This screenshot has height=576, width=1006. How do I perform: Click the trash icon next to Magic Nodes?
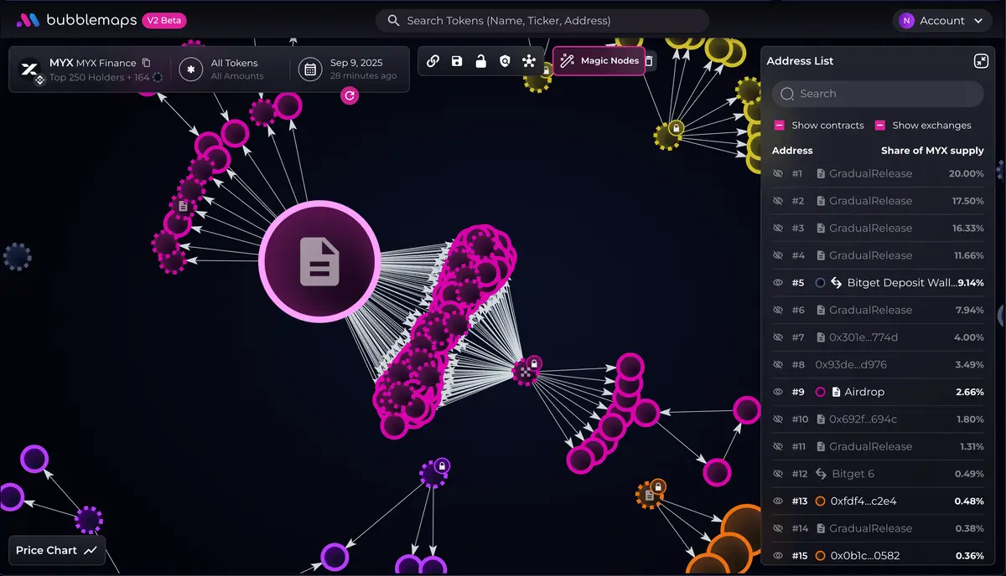tap(650, 61)
